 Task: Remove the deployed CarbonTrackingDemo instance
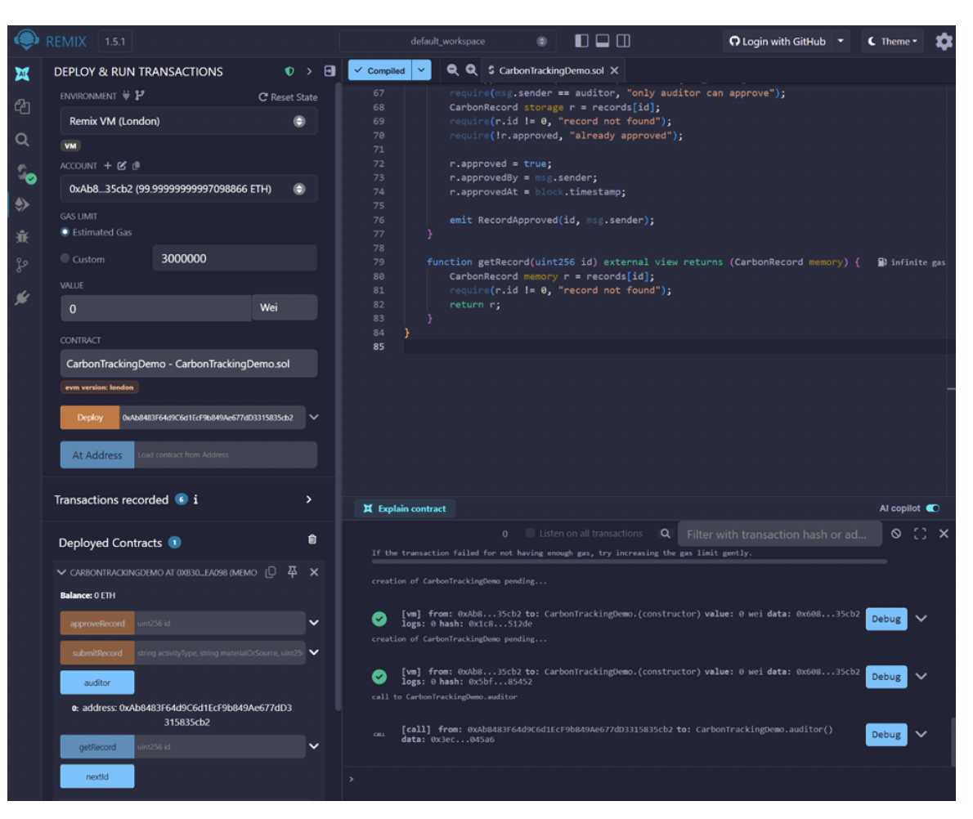314,572
